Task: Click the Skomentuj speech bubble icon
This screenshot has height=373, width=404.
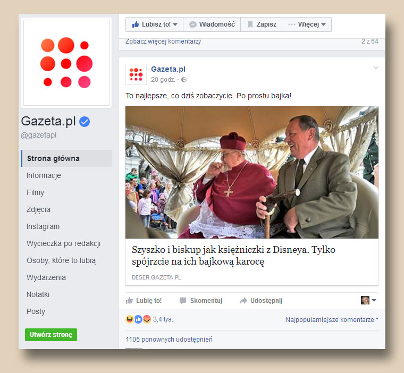Action: click(183, 301)
